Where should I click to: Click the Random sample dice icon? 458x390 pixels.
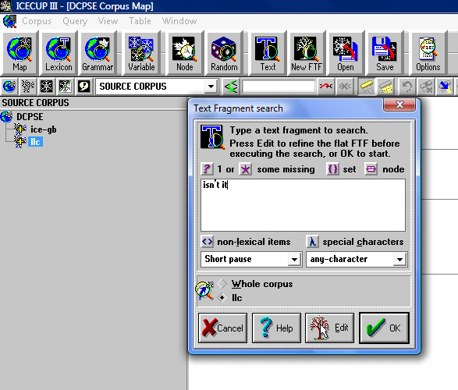pos(224,53)
